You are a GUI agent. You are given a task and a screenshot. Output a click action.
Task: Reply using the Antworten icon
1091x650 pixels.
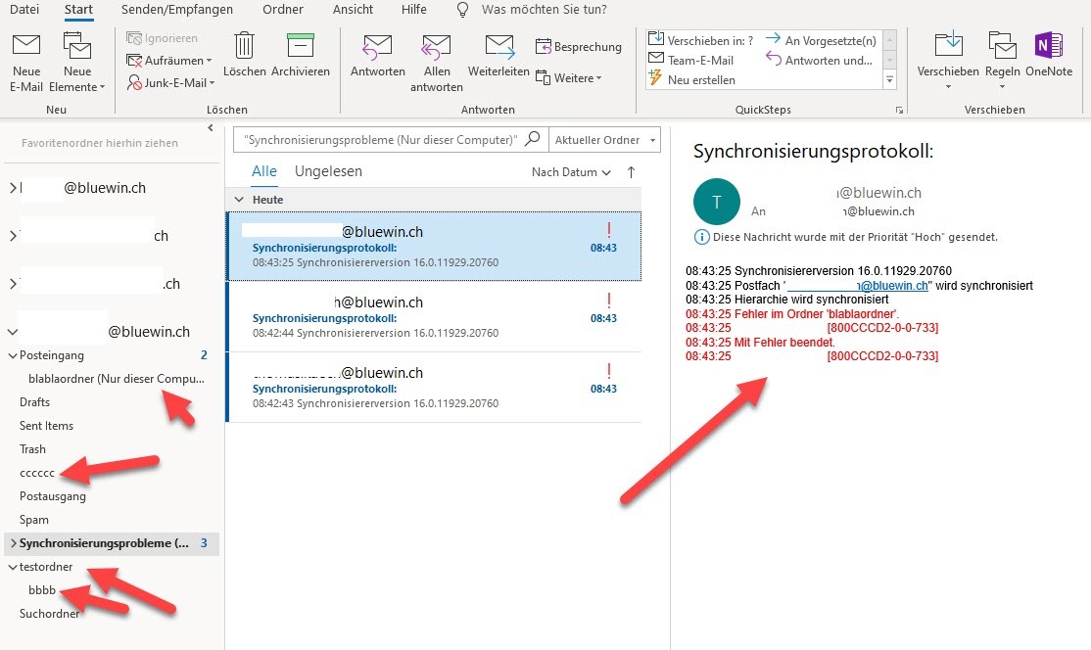click(x=377, y=47)
